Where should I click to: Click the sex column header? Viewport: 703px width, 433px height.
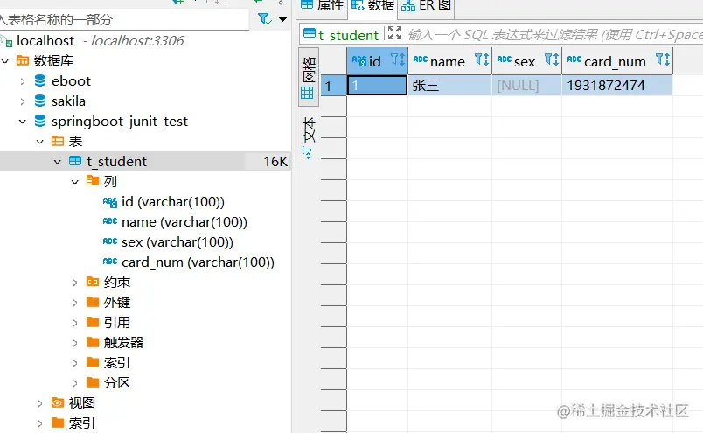pyautogui.click(x=526, y=61)
